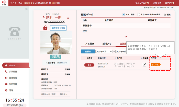Select the 入力された項目のみ表示 radio button
The height and width of the screenshot is (107, 179).
139,15
